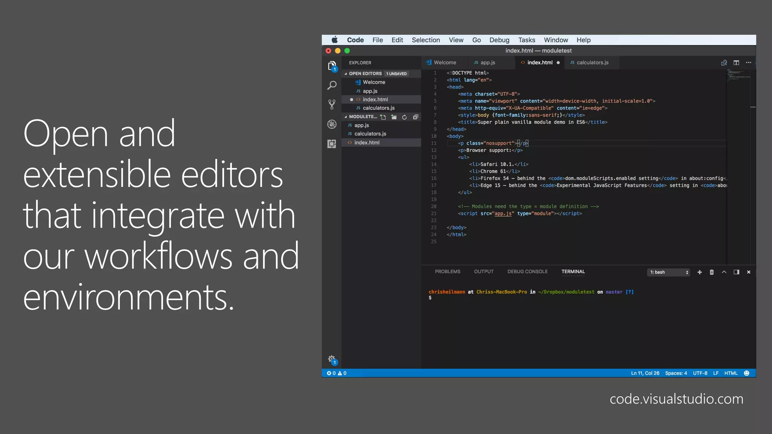772x434 pixels.
Task: Maximize the panel with up chevron
Action: coord(724,272)
